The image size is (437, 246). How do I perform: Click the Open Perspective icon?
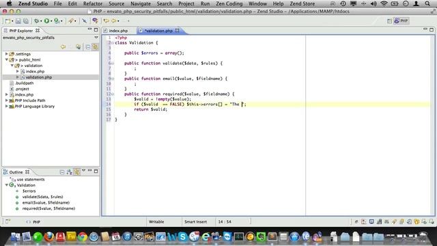pos(389,21)
